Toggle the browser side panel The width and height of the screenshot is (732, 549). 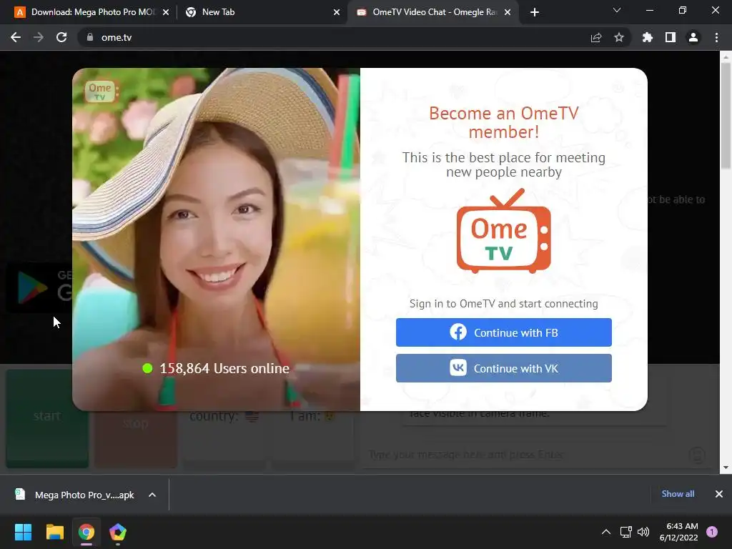tap(671, 37)
